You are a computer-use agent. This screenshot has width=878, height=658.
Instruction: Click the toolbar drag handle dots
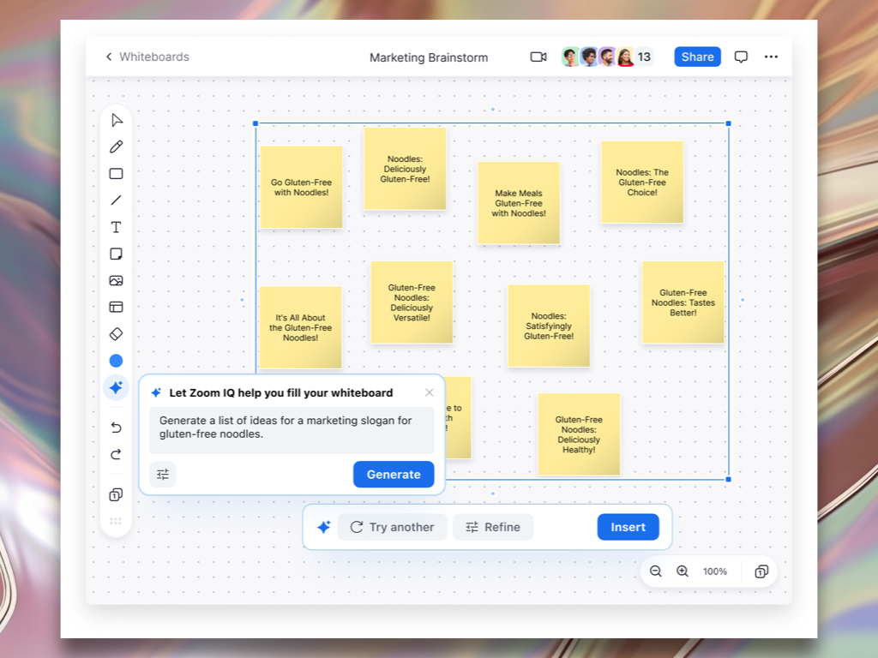pyautogui.click(x=116, y=521)
